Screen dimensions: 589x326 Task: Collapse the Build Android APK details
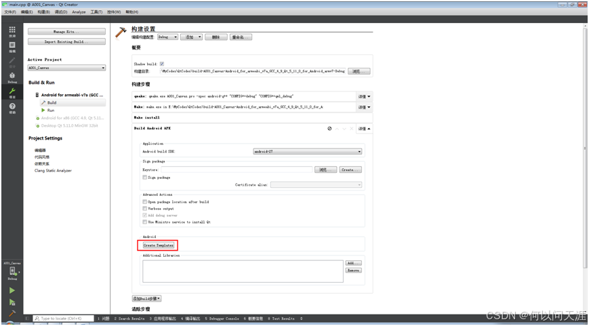pyautogui.click(x=365, y=129)
